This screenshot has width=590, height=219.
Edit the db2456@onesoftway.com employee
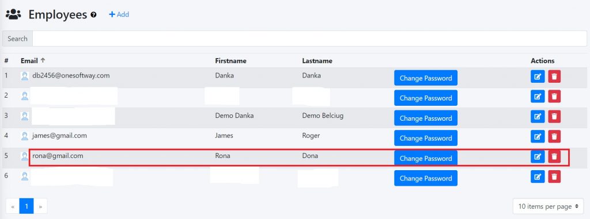538,76
